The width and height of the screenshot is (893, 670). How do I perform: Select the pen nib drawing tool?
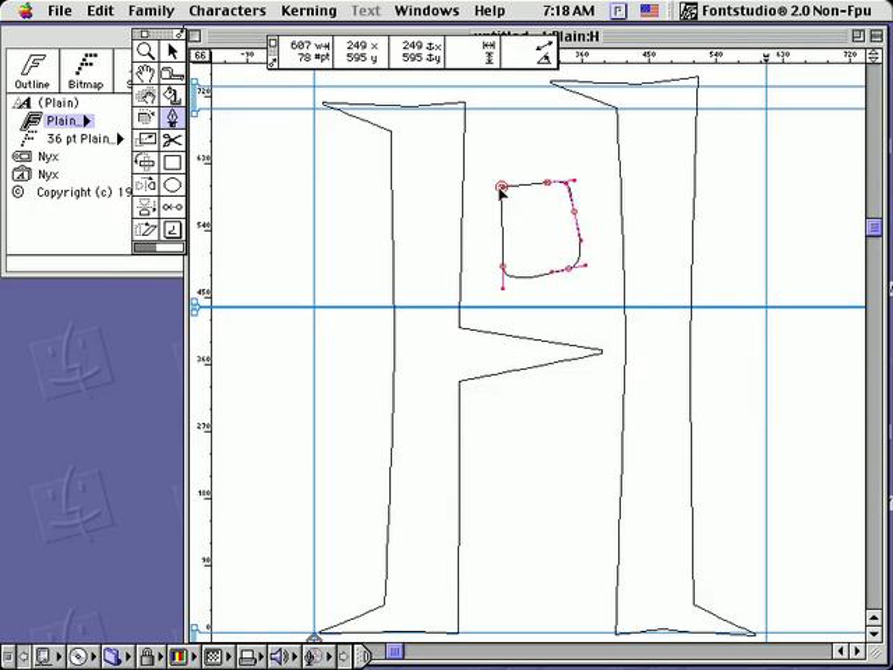coord(172,118)
